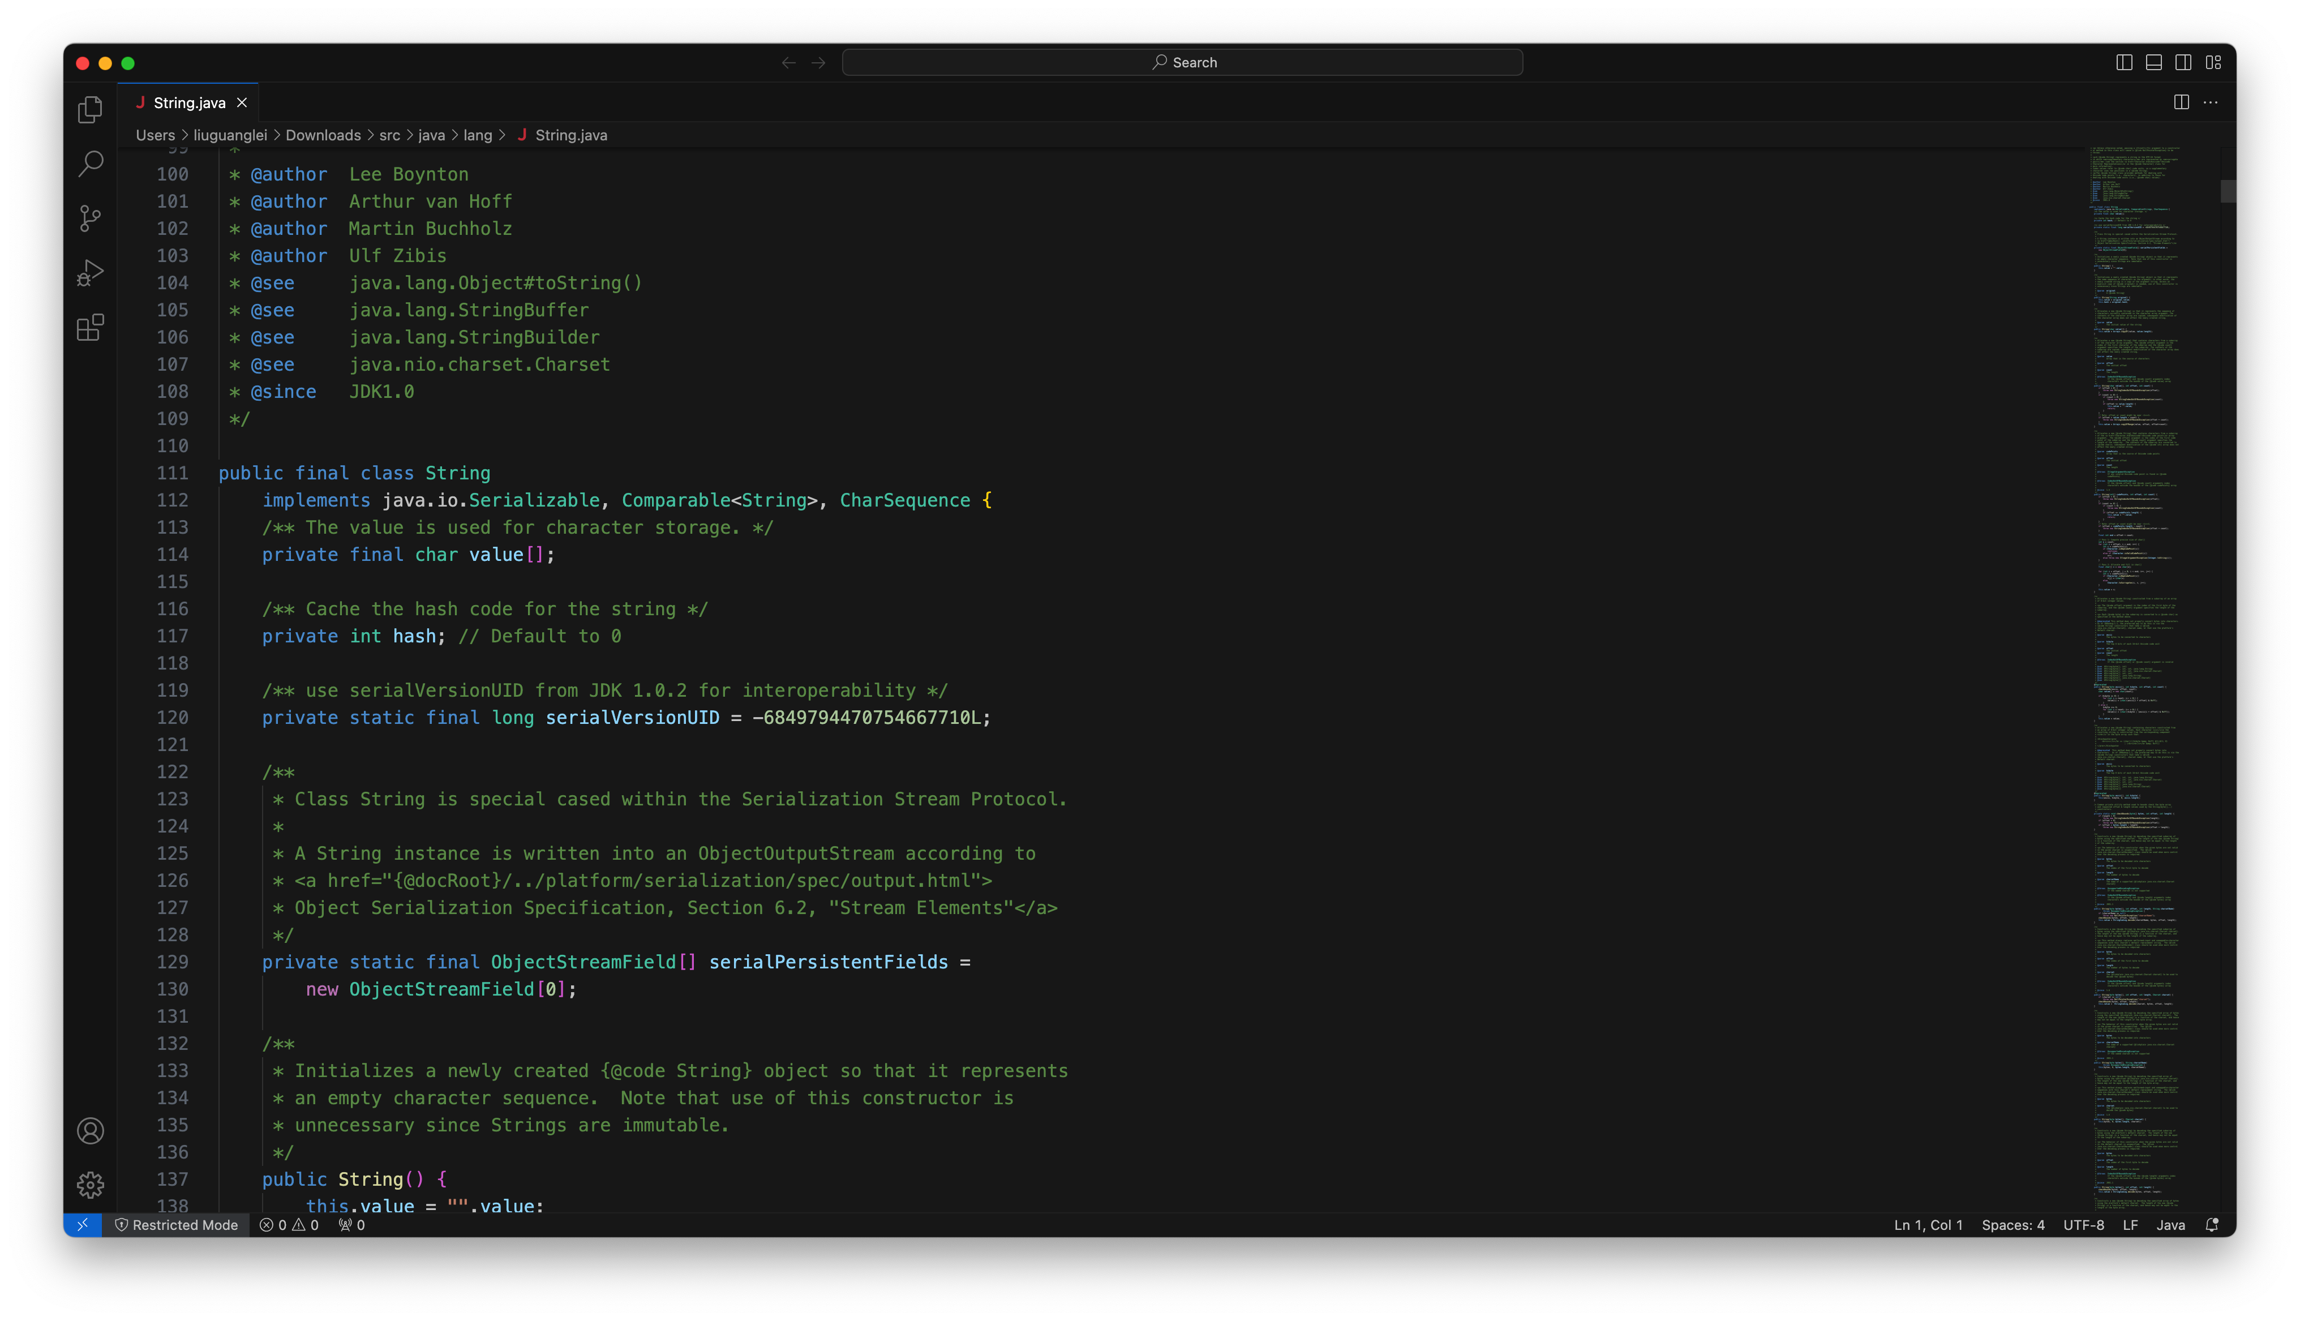Click 'serialPersistentFields' on line 129
The width and height of the screenshot is (2300, 1321).
828,962
